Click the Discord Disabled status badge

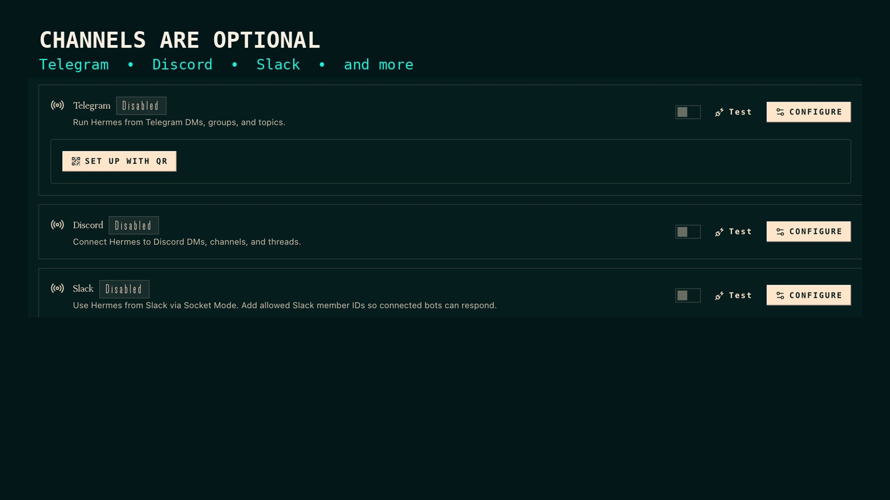point(133,225)
